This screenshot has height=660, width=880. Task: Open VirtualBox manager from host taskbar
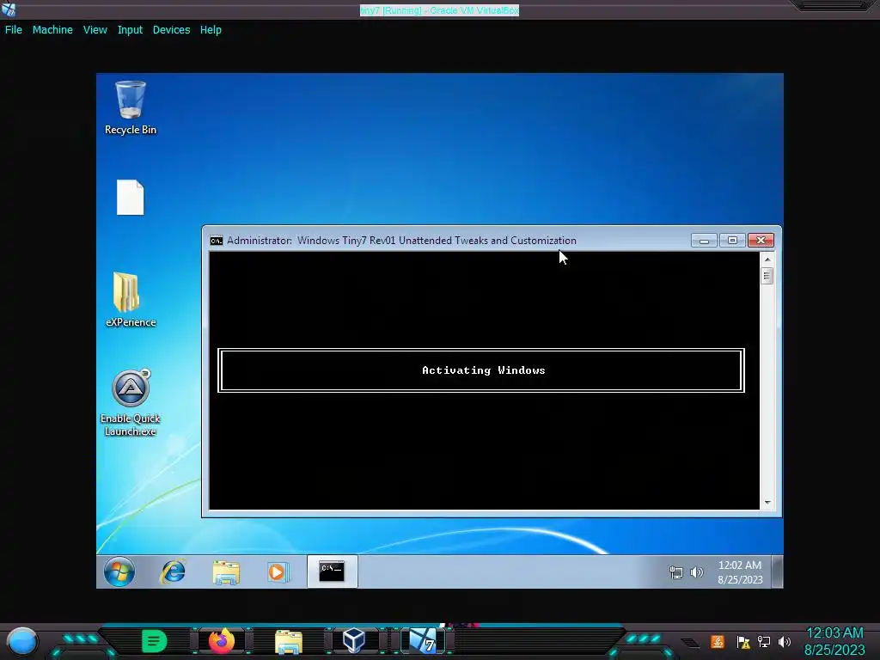point(354,640)
